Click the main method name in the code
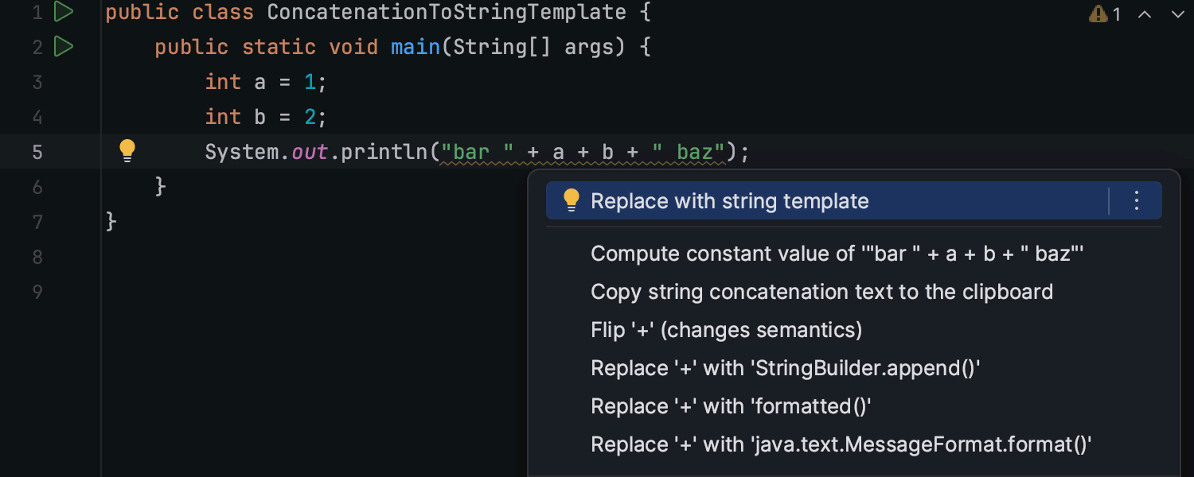 pyautogui.click(x=416, y=48)
